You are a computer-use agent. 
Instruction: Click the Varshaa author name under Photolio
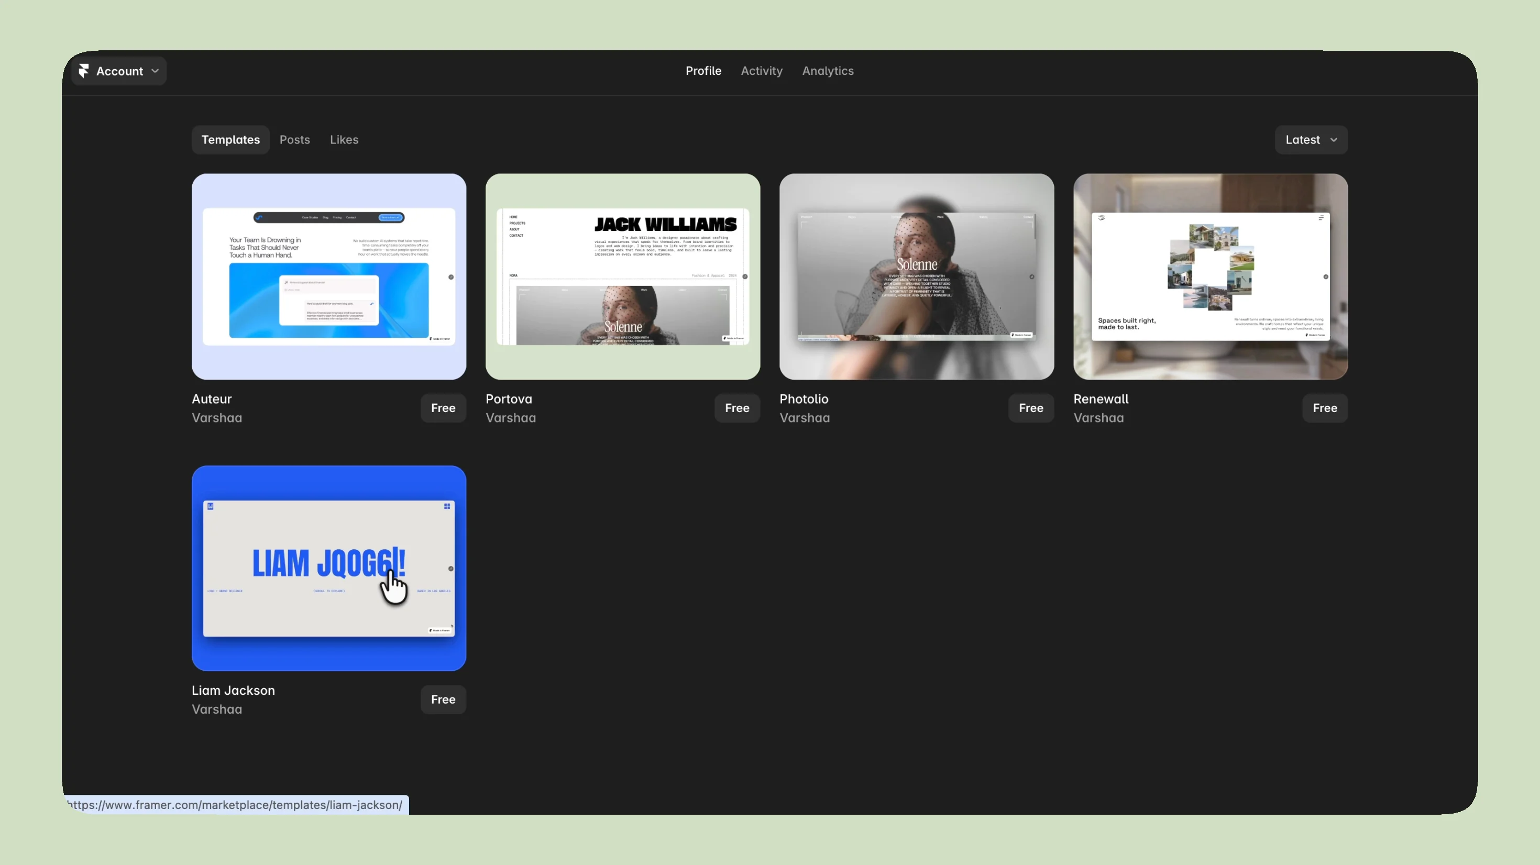coord(805,418)
